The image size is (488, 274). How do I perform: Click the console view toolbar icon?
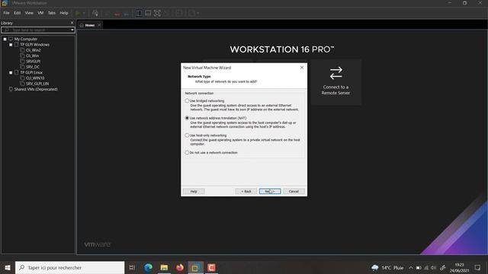point(179,13)
